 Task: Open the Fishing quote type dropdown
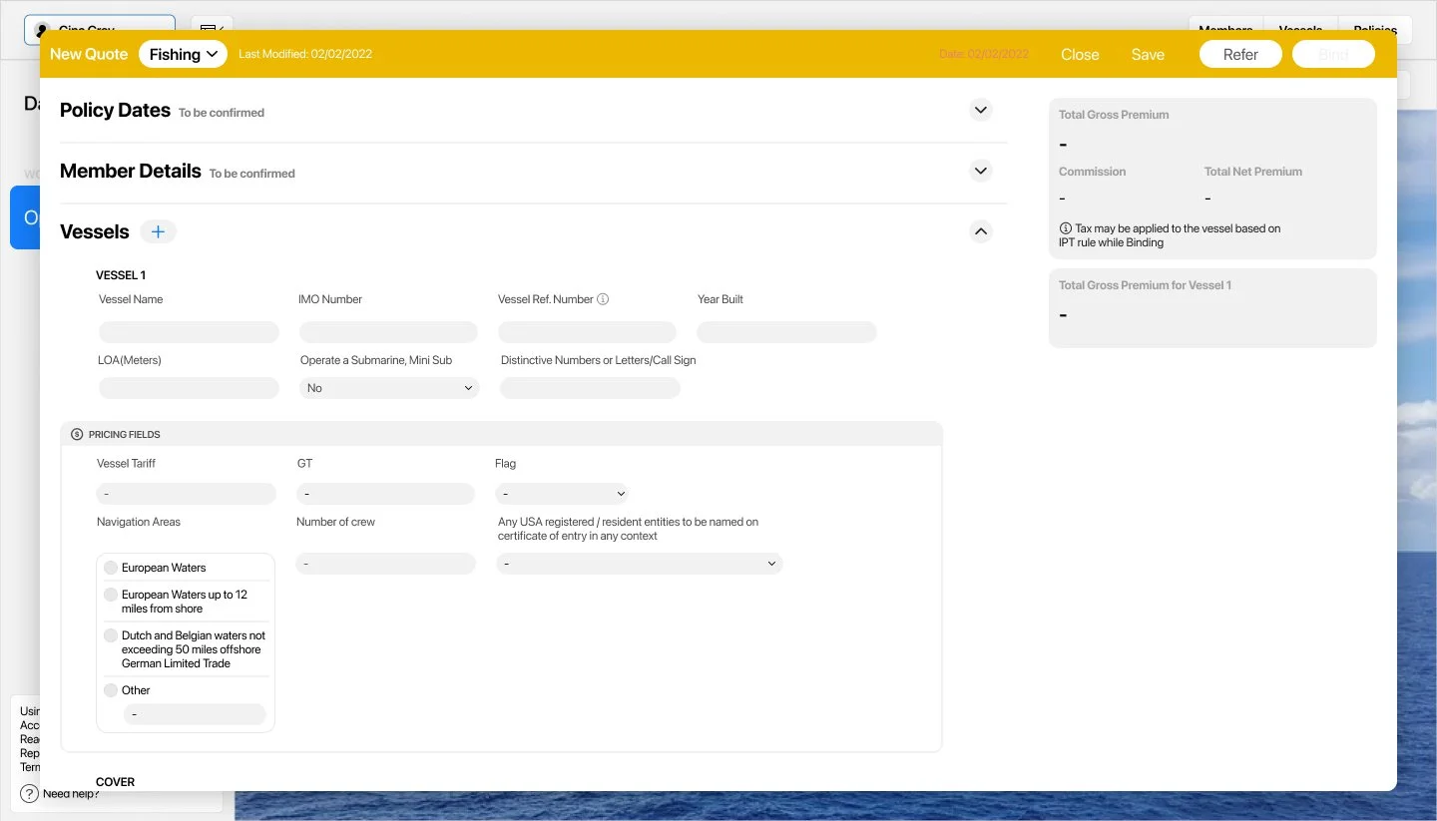[x=184, y=54]
